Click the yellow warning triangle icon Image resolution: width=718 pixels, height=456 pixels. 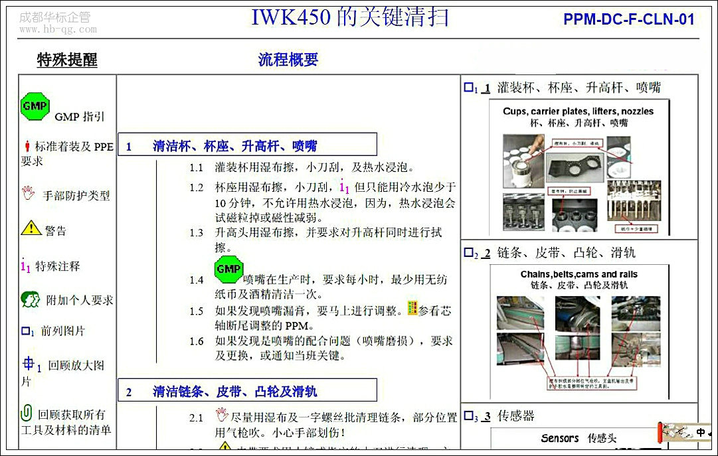31,228
